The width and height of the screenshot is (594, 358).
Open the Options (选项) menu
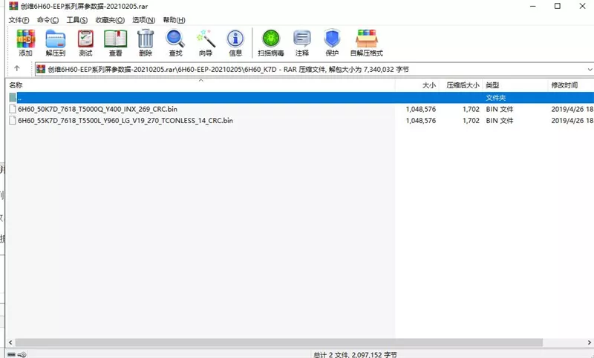(143, 20)
